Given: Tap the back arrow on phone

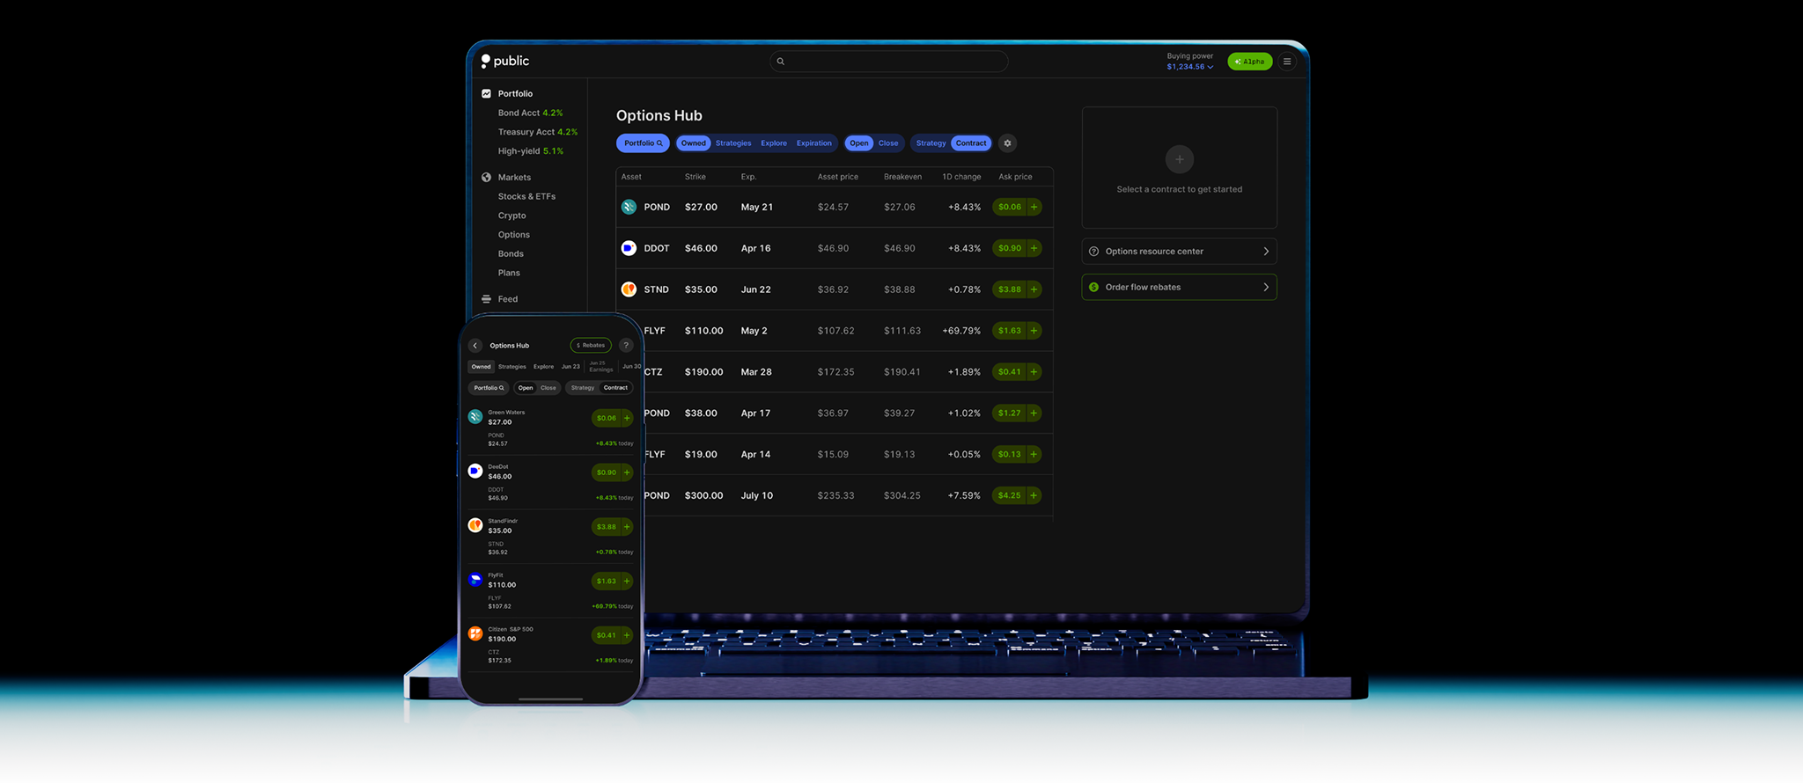Looking at the screenshot, I should 475,346.
